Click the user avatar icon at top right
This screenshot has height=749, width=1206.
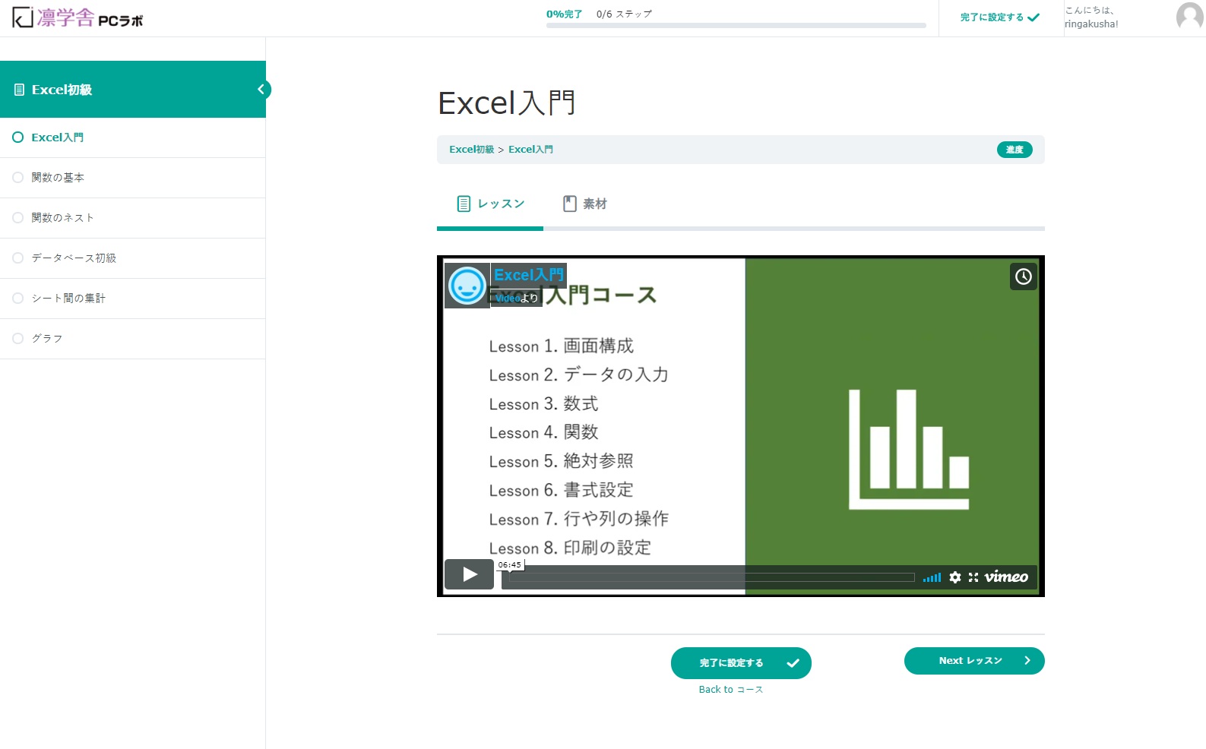pos(1189,17)
